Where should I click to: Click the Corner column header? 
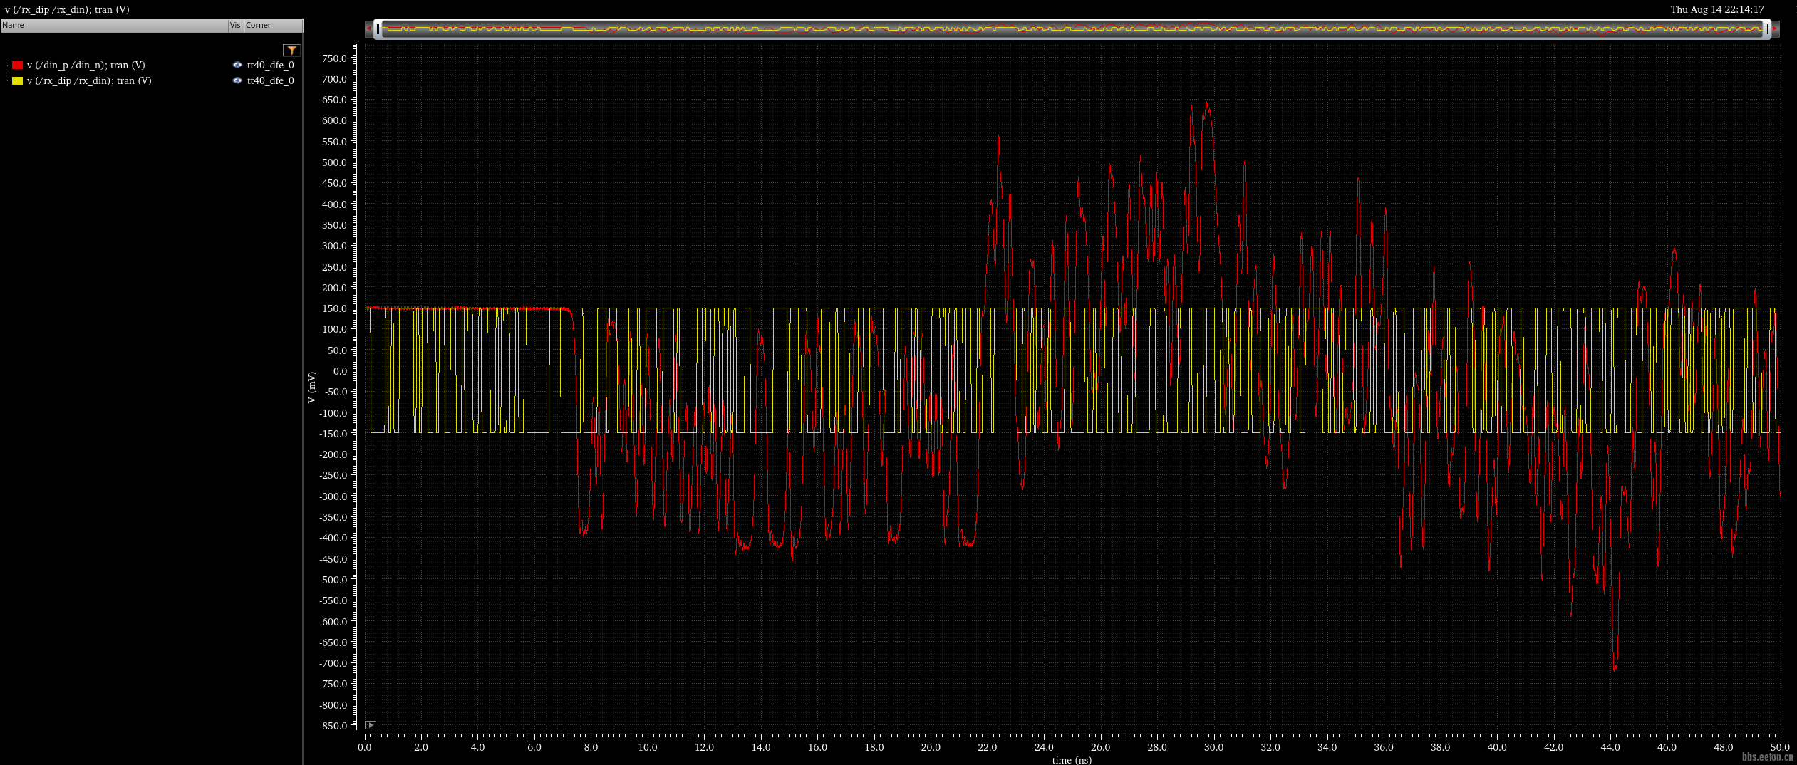(273, 25)
